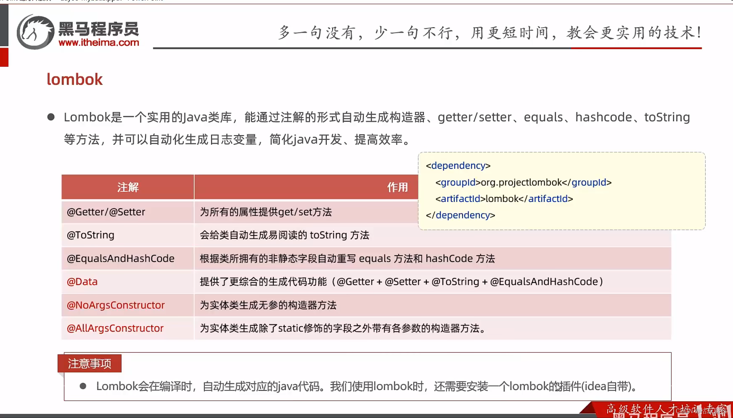Viewport: 733px width, 418px height.
Task: Select the yellow dependency code box
Action: tap(562, 190)
